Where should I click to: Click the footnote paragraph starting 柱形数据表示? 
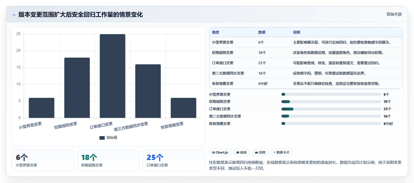tap(305, 166)
